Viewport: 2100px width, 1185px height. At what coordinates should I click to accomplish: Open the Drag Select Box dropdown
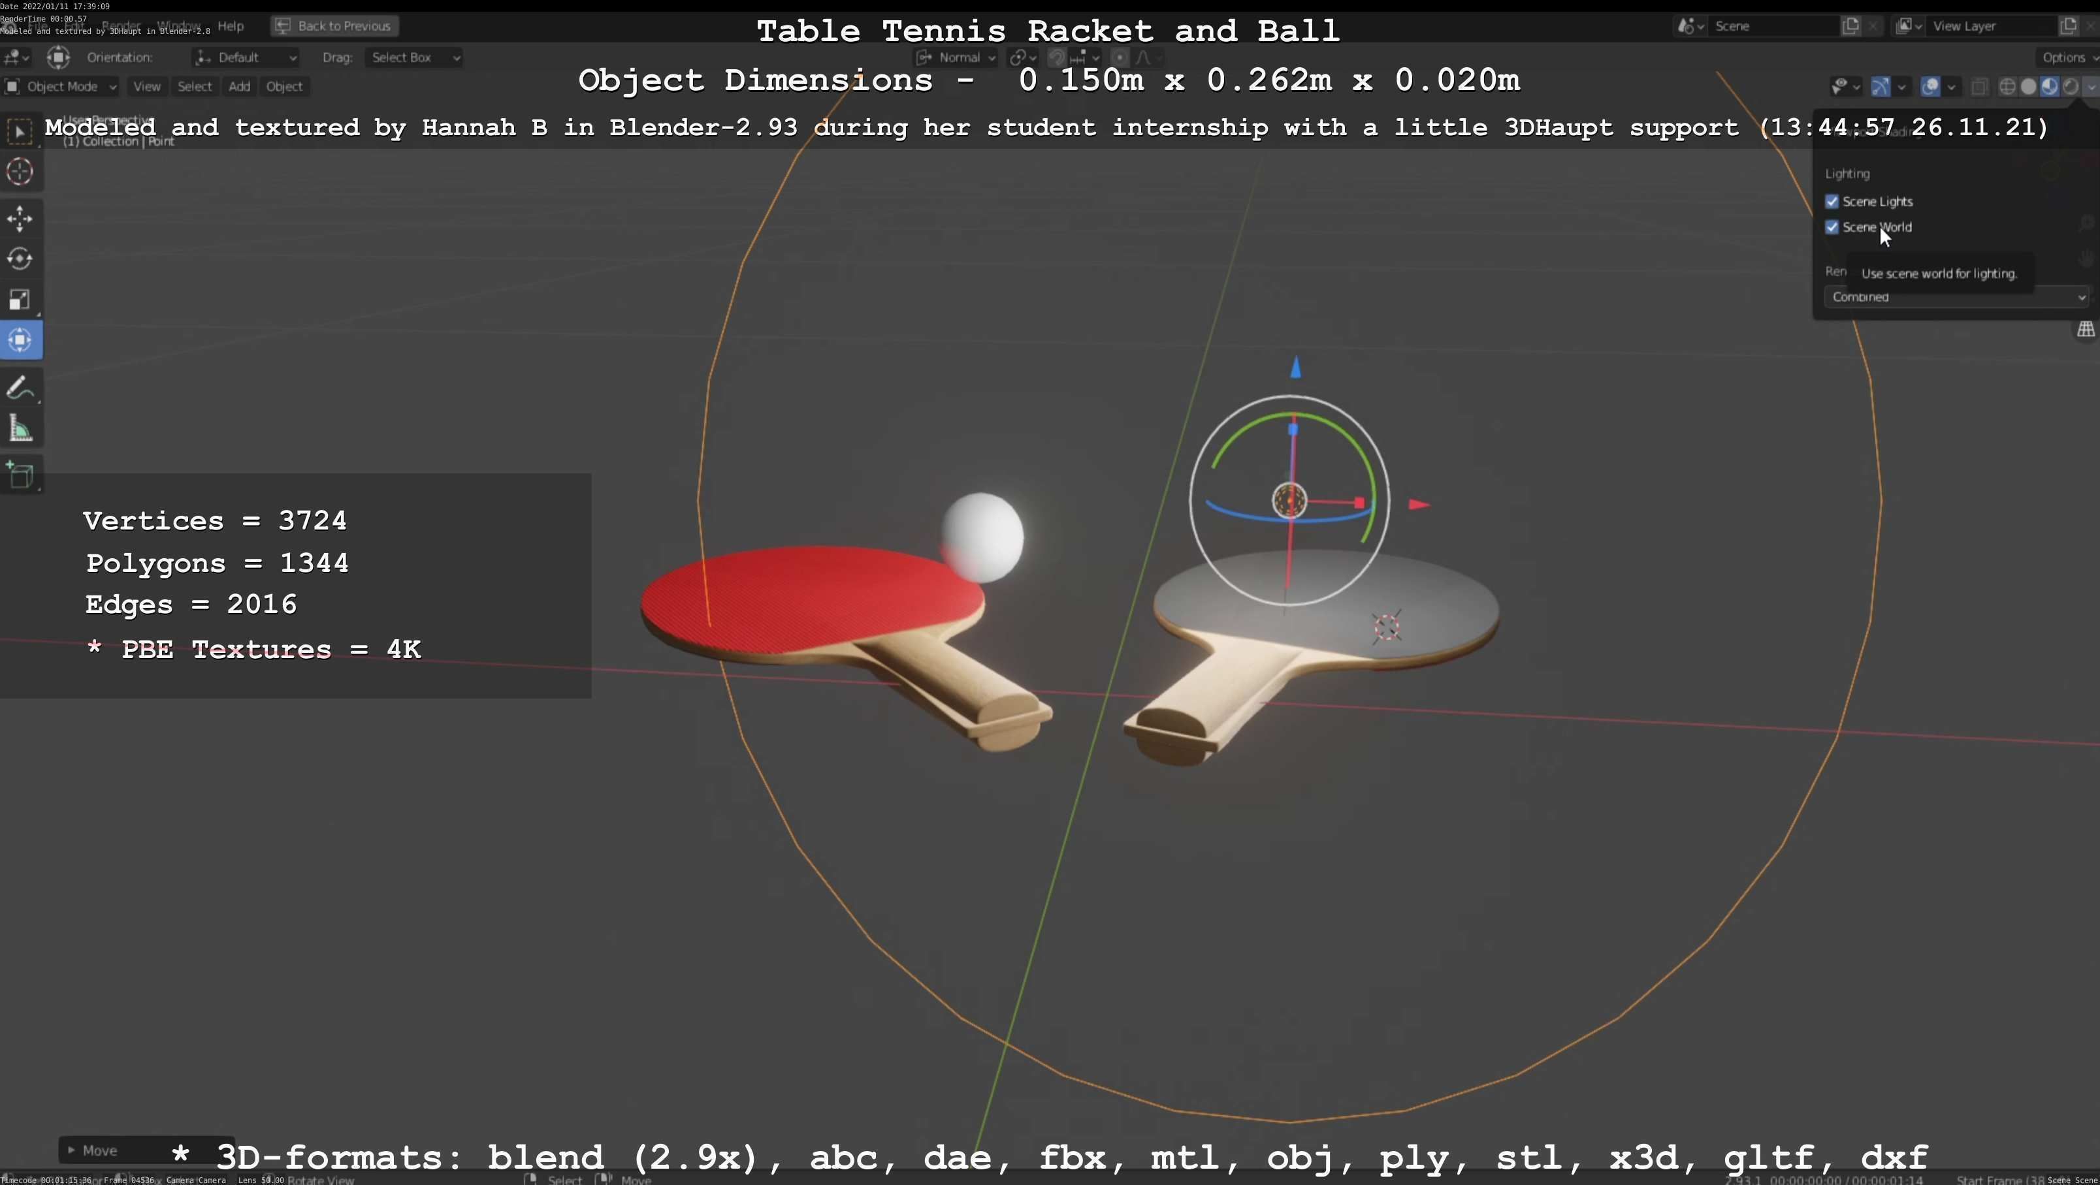point(414,57)
